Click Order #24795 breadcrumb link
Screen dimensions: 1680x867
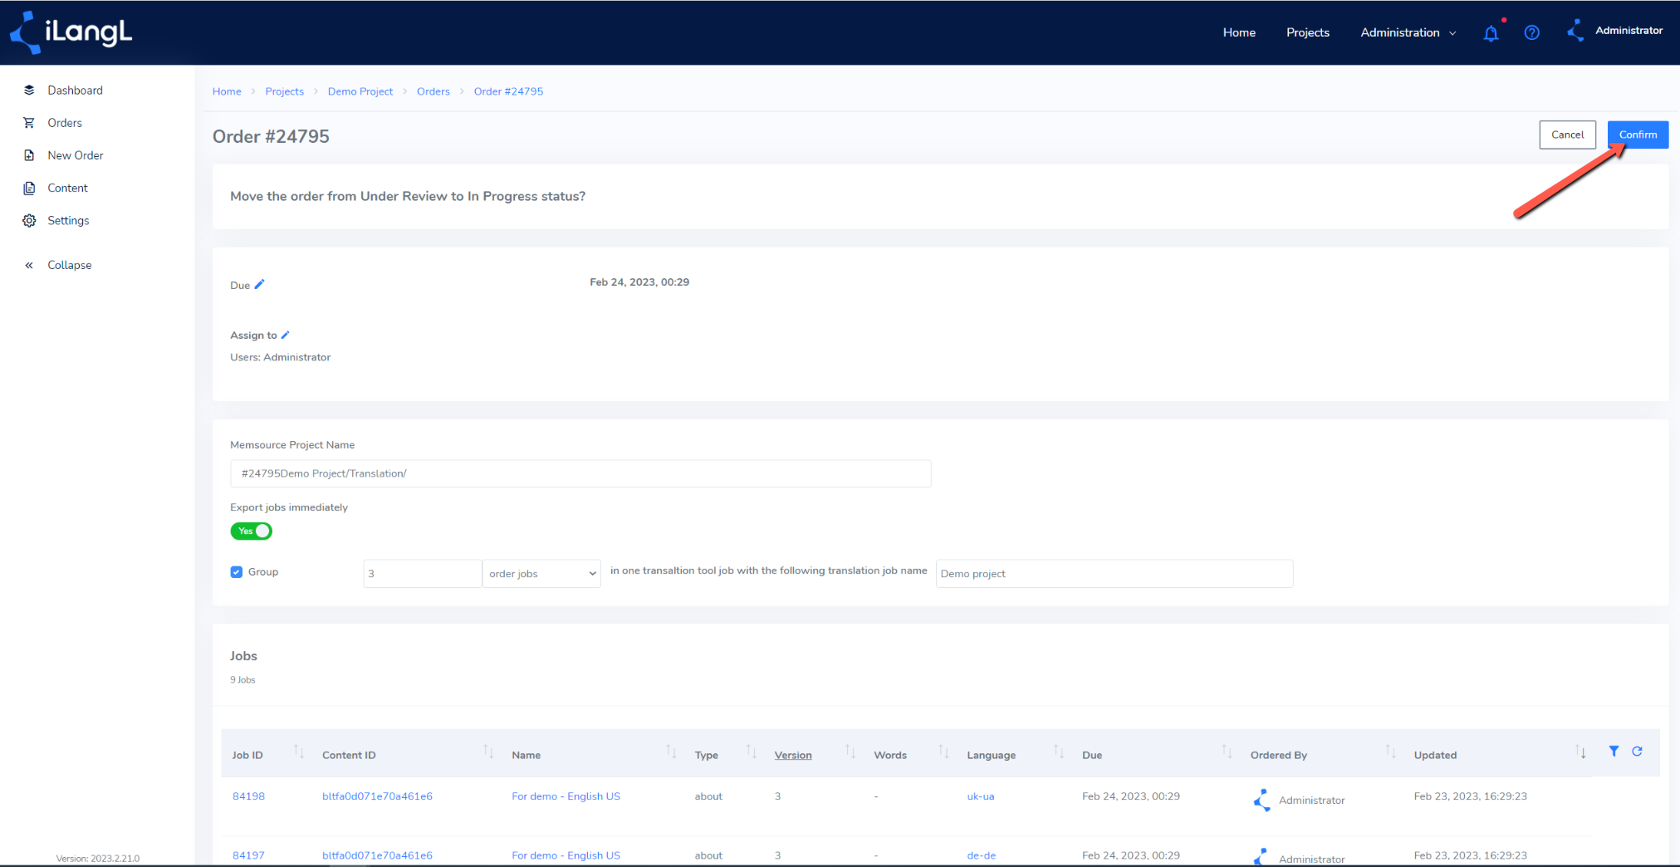(508, 91)
